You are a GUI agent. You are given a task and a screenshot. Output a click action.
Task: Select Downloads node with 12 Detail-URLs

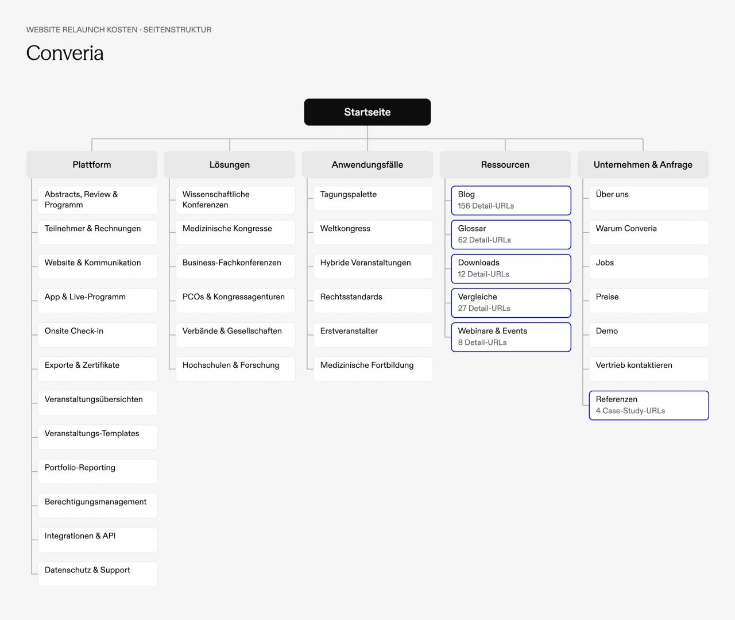click(x=511, y=268)
